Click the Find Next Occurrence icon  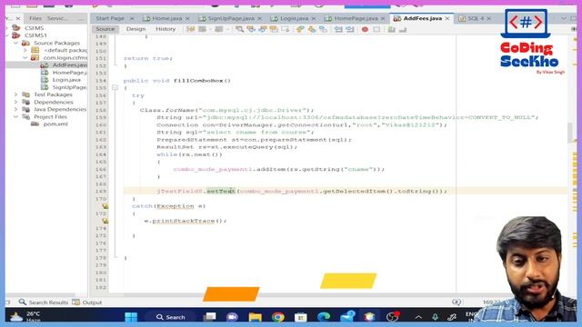[263, 29]
